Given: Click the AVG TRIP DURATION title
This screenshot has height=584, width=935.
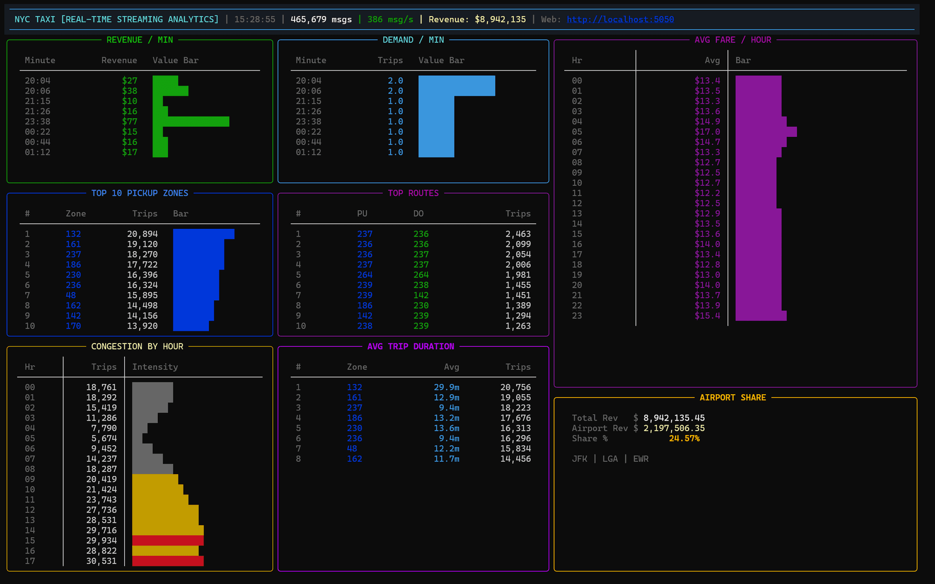Looking at the screenshot, I should pos(411,347).
